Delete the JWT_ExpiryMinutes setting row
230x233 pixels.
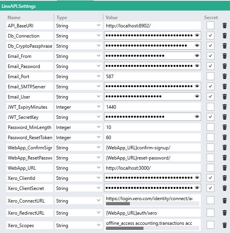(225, 107)
